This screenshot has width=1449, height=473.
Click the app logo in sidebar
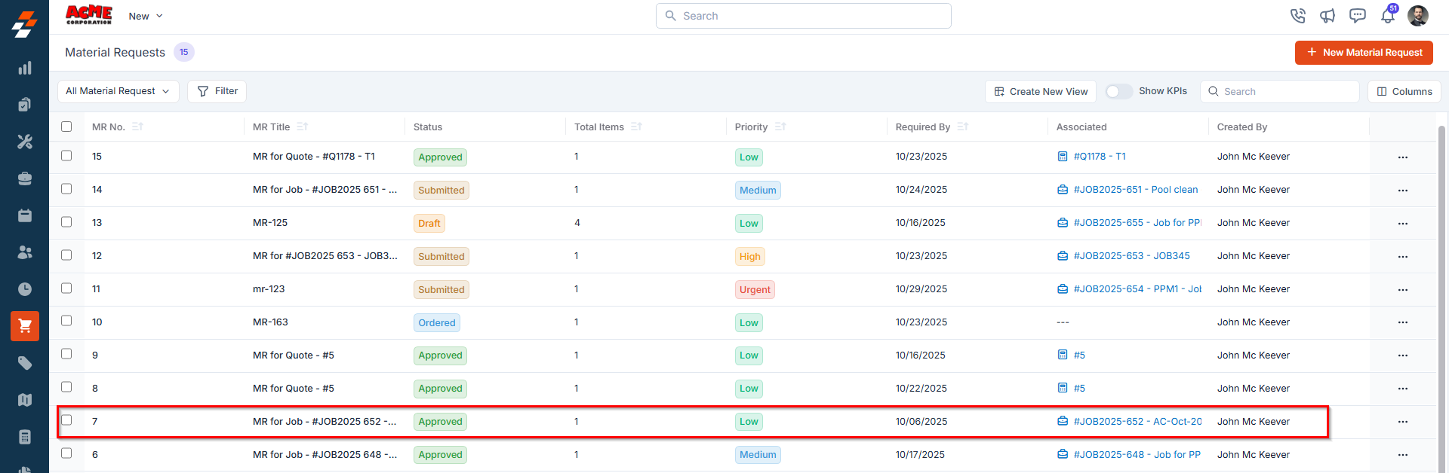(24, 23)
